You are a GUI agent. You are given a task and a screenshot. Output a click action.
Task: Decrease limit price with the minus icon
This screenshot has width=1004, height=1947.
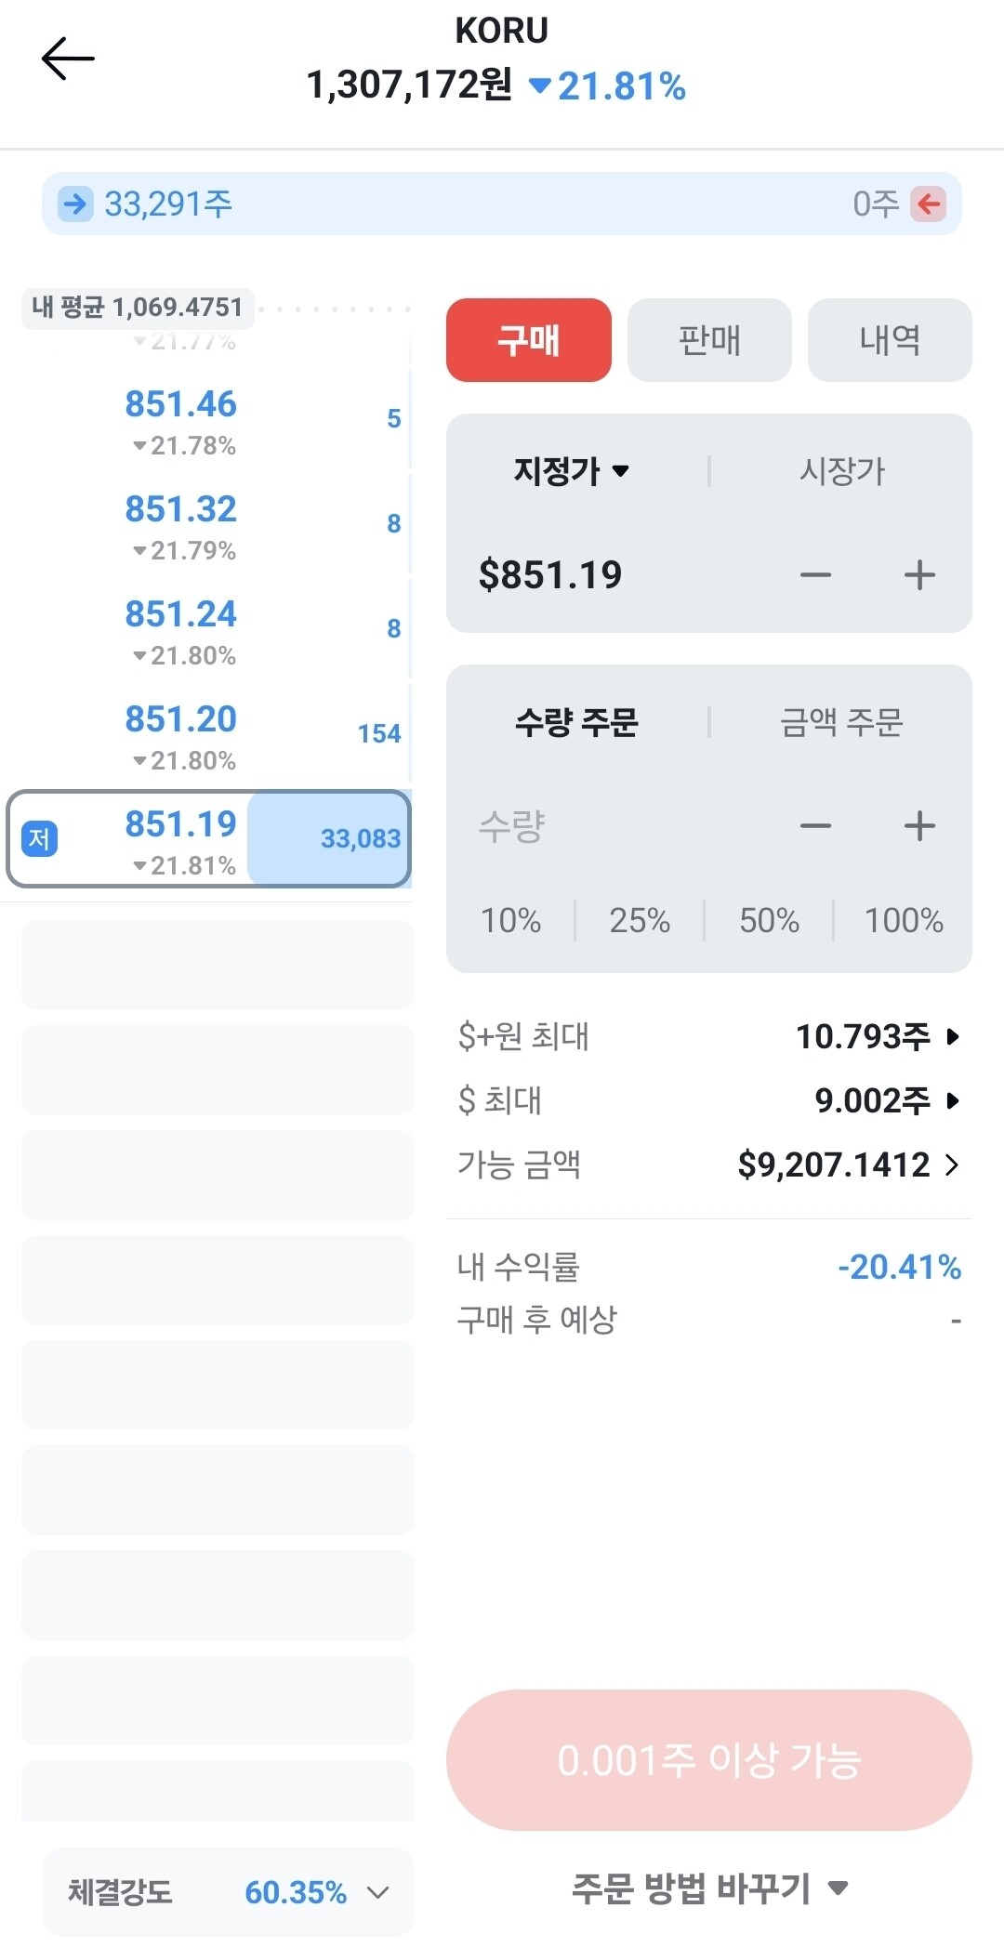[815, 575]
